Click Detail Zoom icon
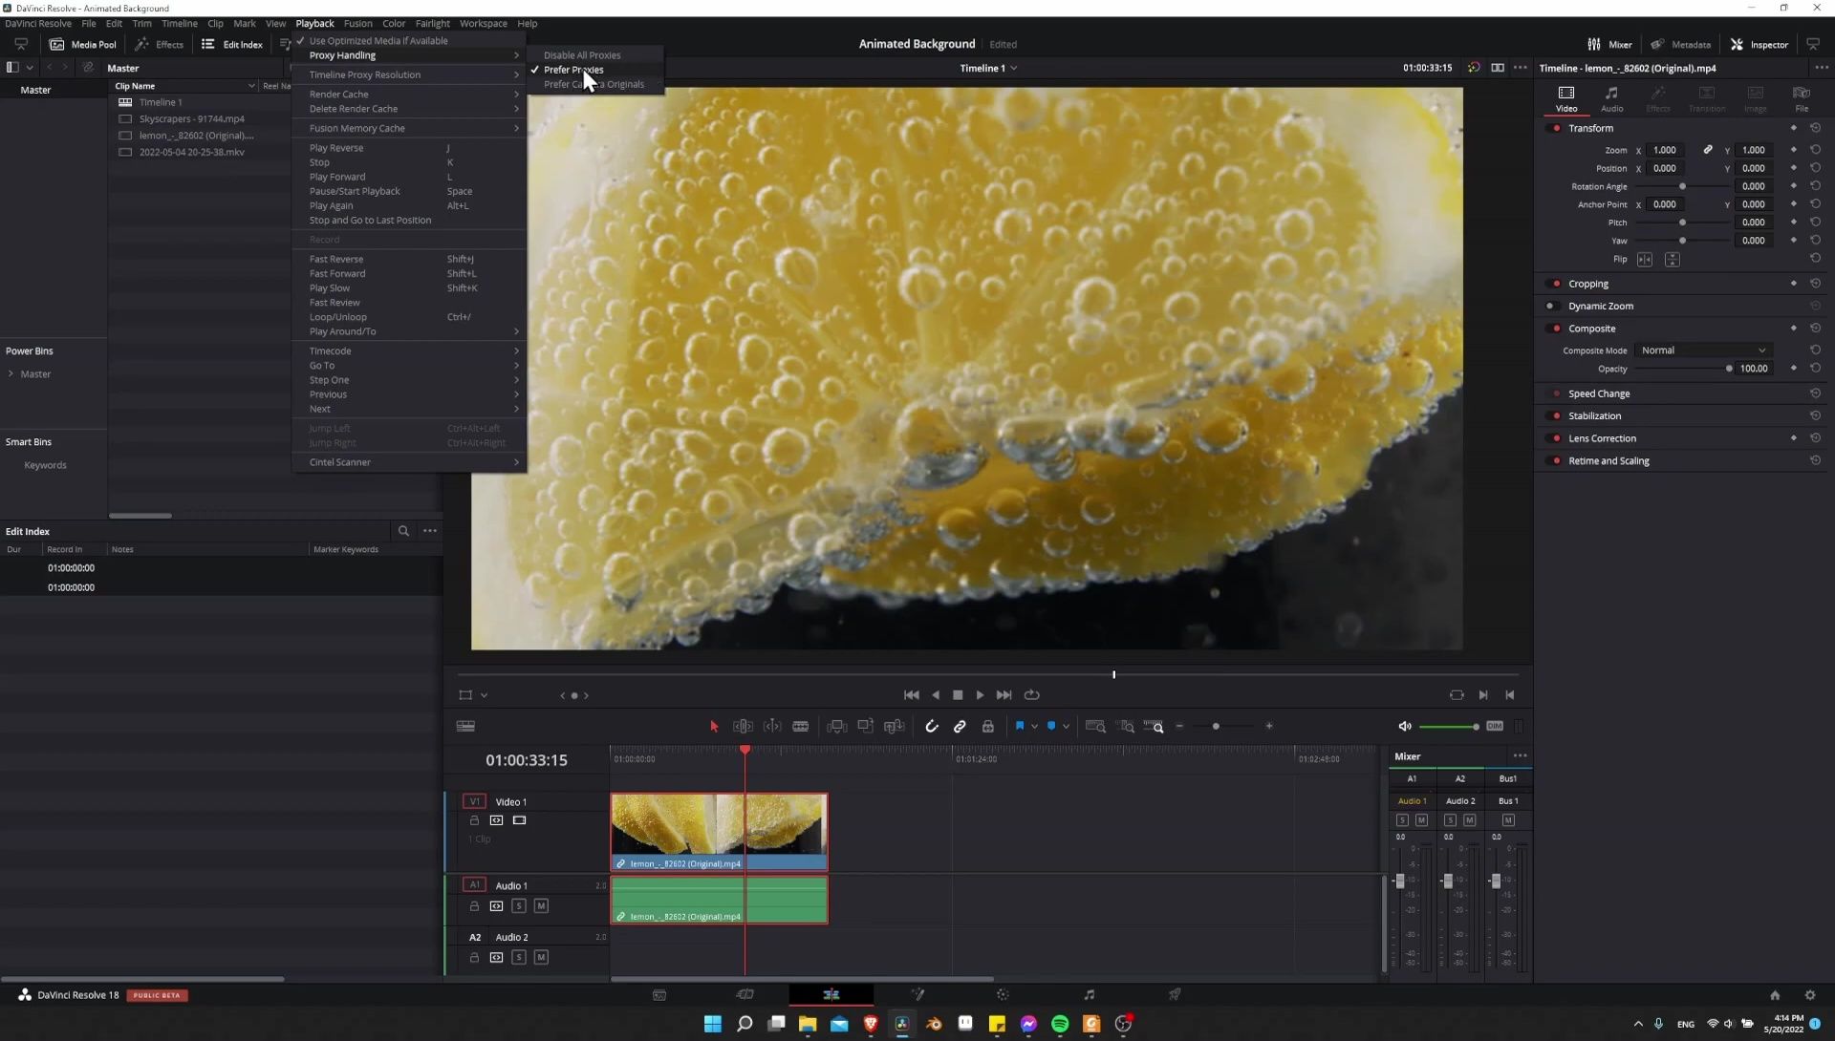1835x1041 pixels. coord(1127,726)
